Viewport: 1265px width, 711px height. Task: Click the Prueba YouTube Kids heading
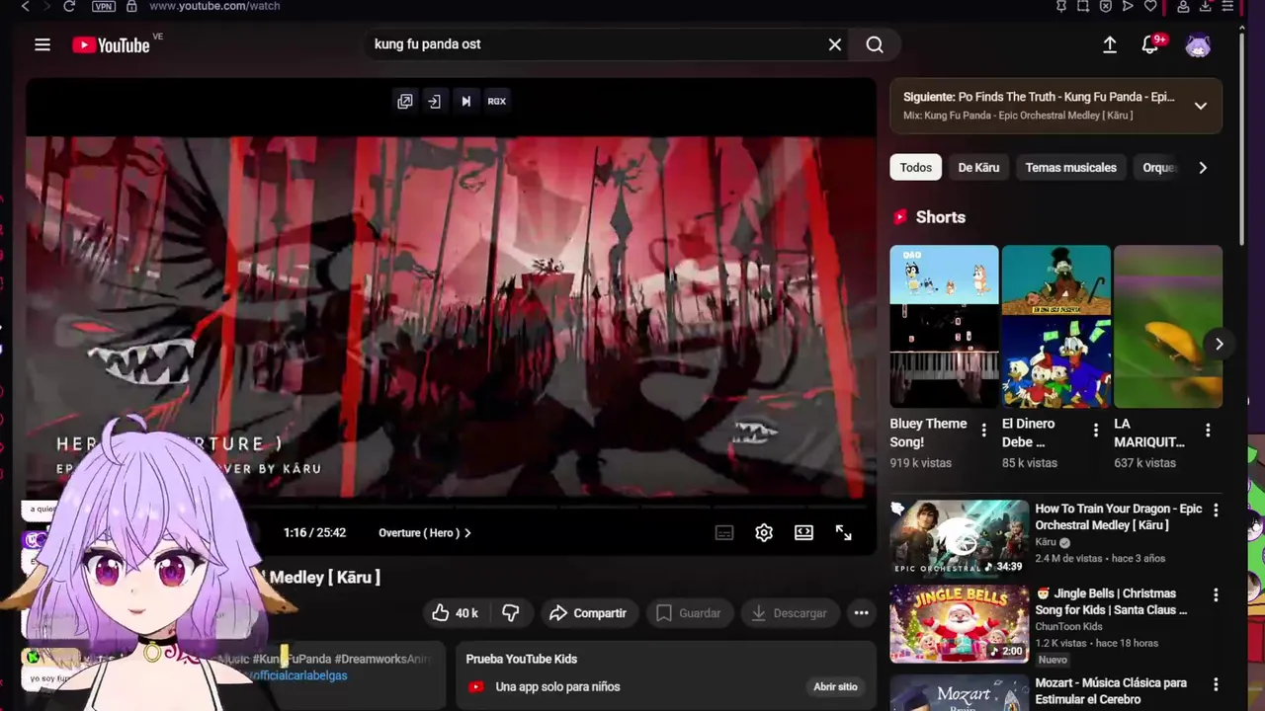point(522,660)
